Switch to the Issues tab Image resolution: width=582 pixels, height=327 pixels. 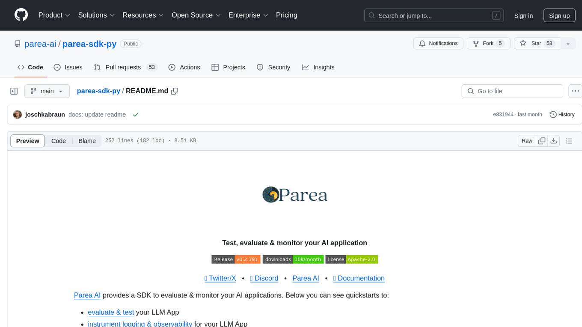coord(68,67)
